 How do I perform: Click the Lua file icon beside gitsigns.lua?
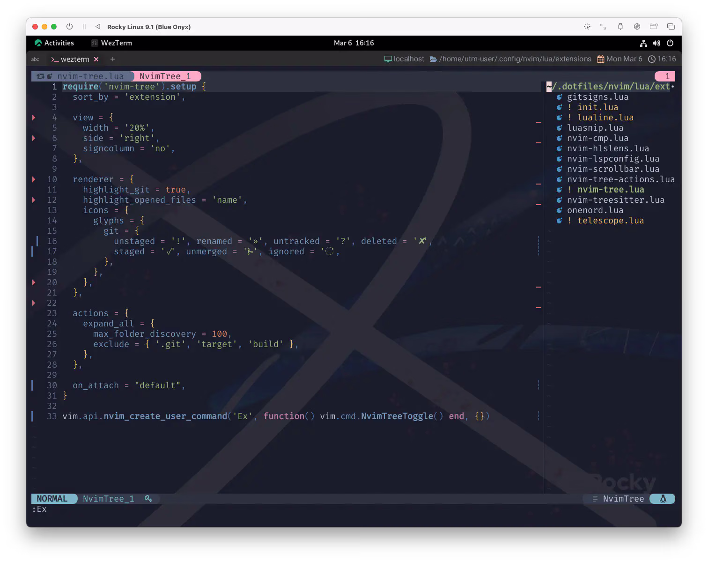(x=559, y=97)
